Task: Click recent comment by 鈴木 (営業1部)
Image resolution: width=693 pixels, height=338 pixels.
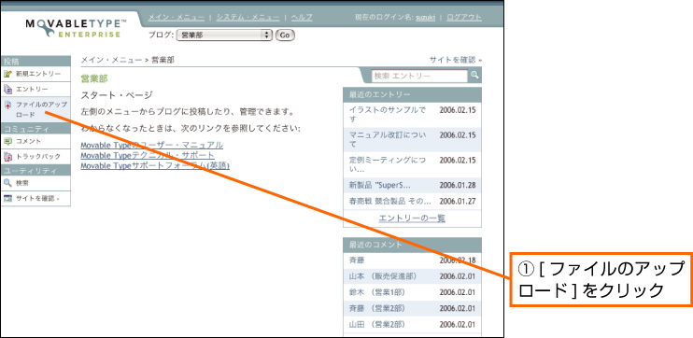Action: [x=377, y=292]
